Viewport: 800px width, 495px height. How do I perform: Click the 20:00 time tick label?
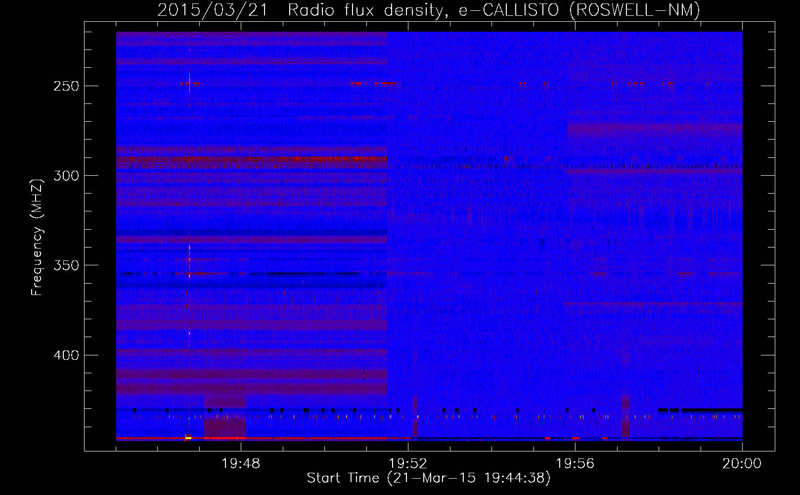[742, 464]
